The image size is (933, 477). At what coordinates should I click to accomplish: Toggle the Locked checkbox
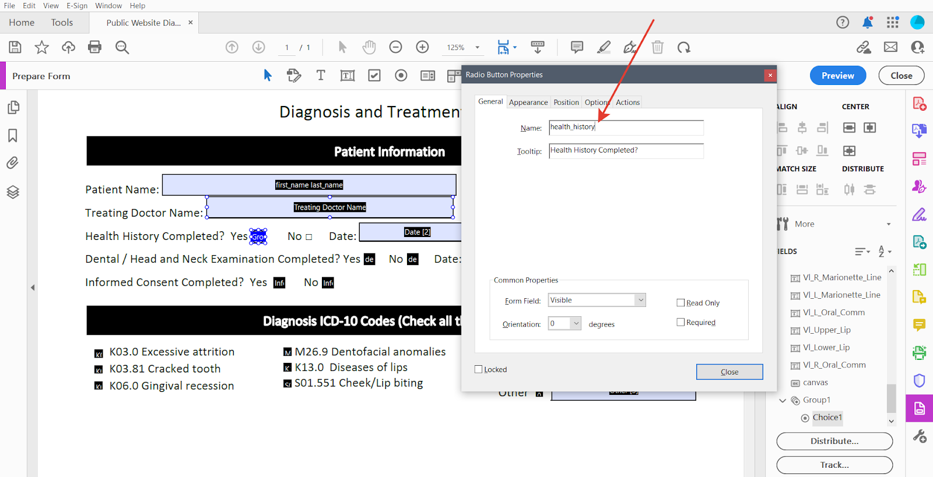click(x=479, y=369)
